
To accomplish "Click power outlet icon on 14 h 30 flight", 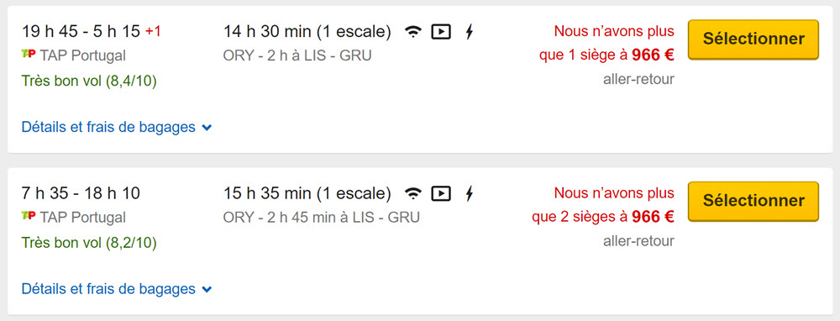I will click(470, 32).
